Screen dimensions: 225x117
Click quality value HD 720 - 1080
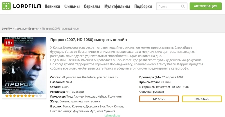click(x=180, y=87)
